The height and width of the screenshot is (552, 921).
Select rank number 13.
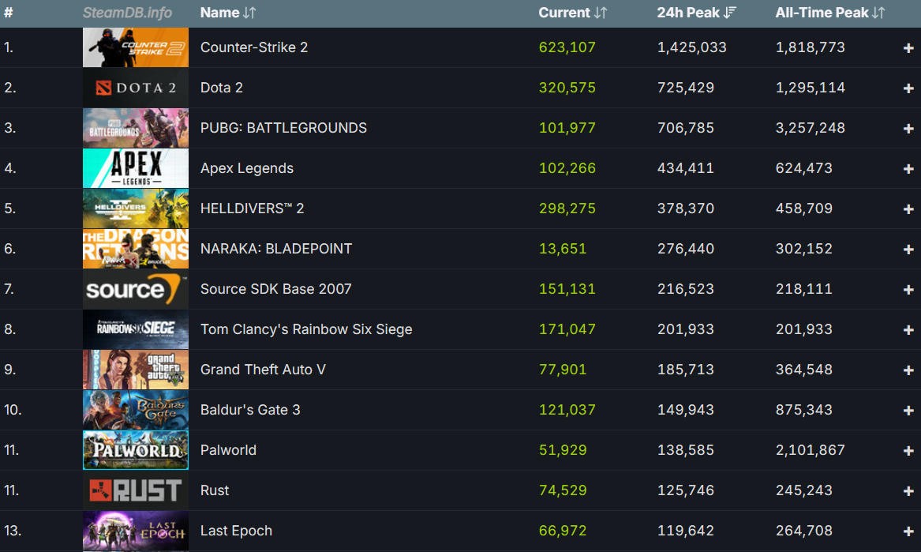13,531
